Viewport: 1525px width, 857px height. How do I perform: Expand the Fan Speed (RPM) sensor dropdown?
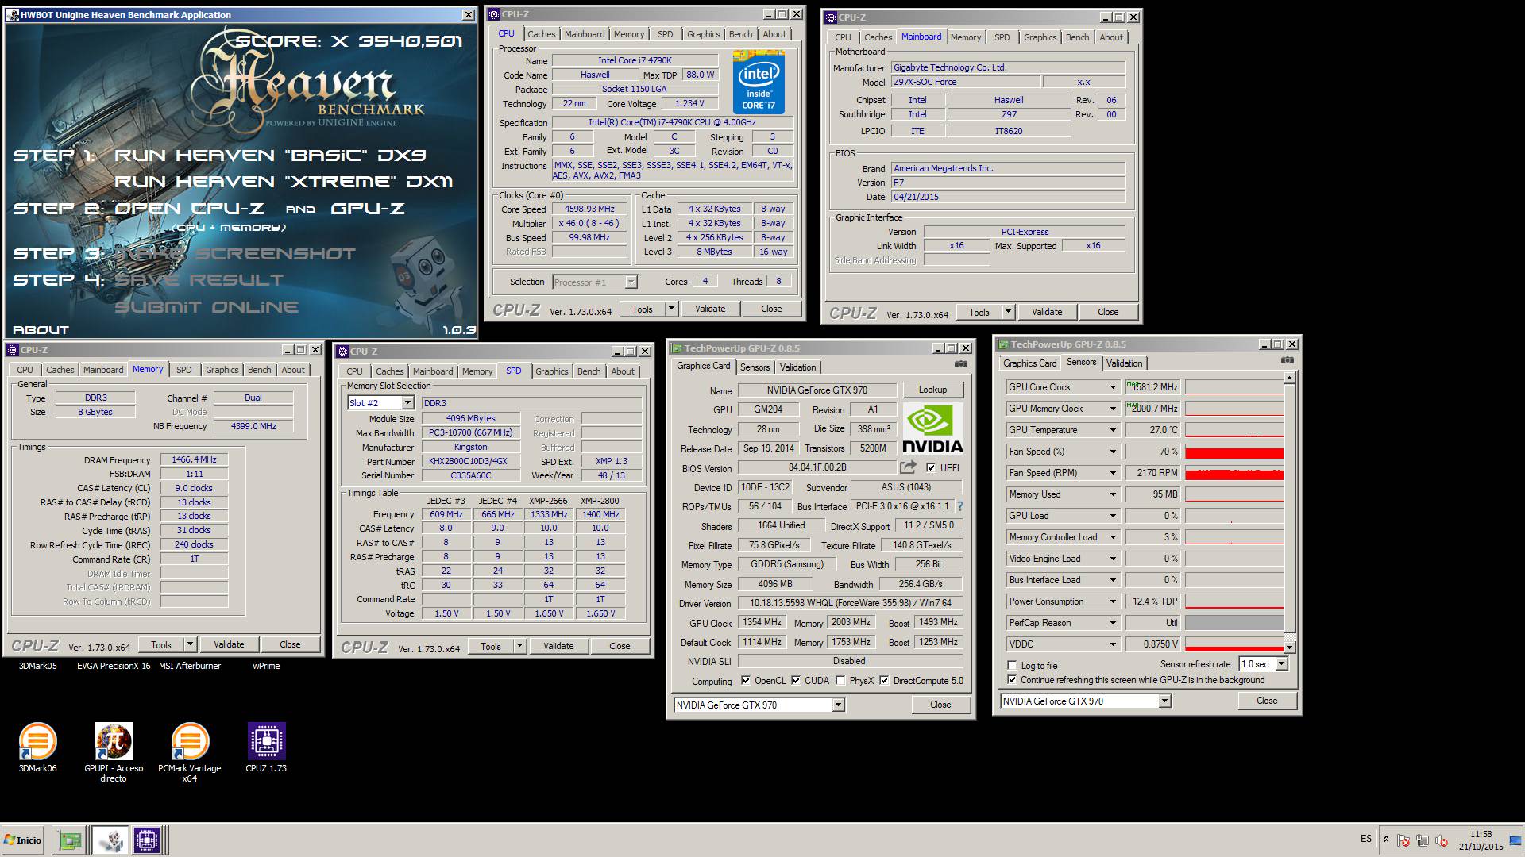coord(1113,473)
